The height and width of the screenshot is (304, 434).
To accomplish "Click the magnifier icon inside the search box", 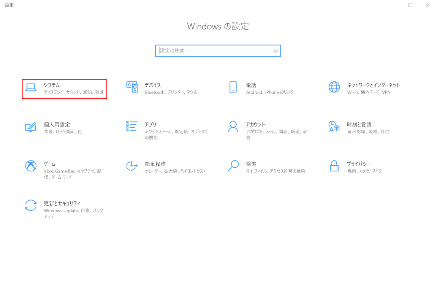I will pyautogui.click(x=275, y=51).
